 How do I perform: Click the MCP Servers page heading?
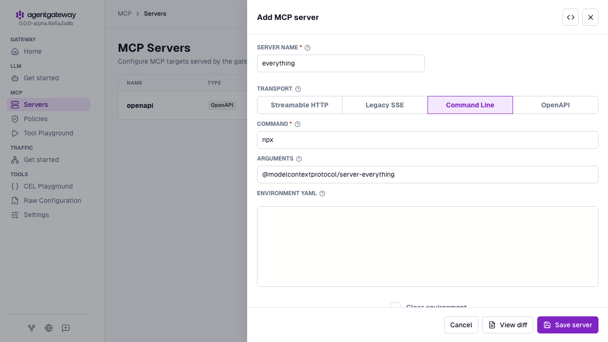(154, 48)
